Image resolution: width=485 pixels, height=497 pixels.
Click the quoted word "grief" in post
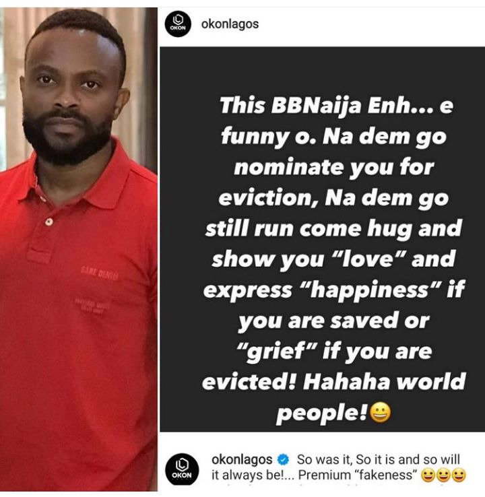pyautogui.click(x=277, y=352)
